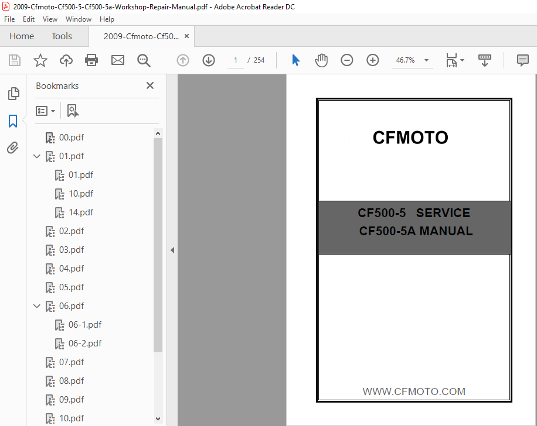Click the find current bookmark icon

[73, 111]
